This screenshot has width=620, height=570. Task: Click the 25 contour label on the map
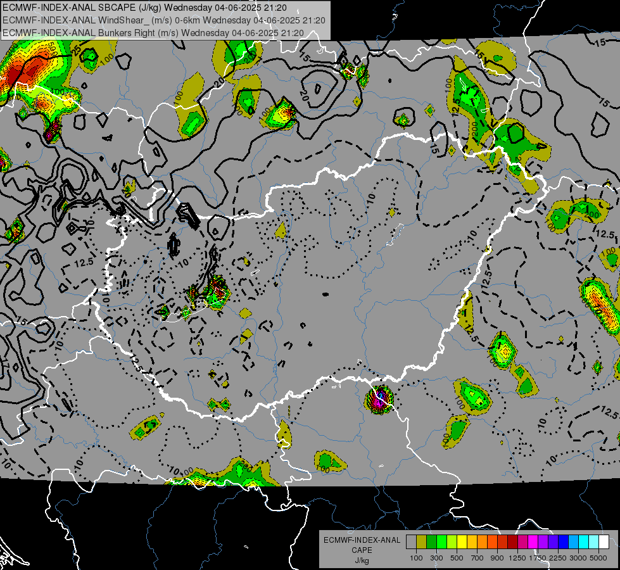coord(77,50)
